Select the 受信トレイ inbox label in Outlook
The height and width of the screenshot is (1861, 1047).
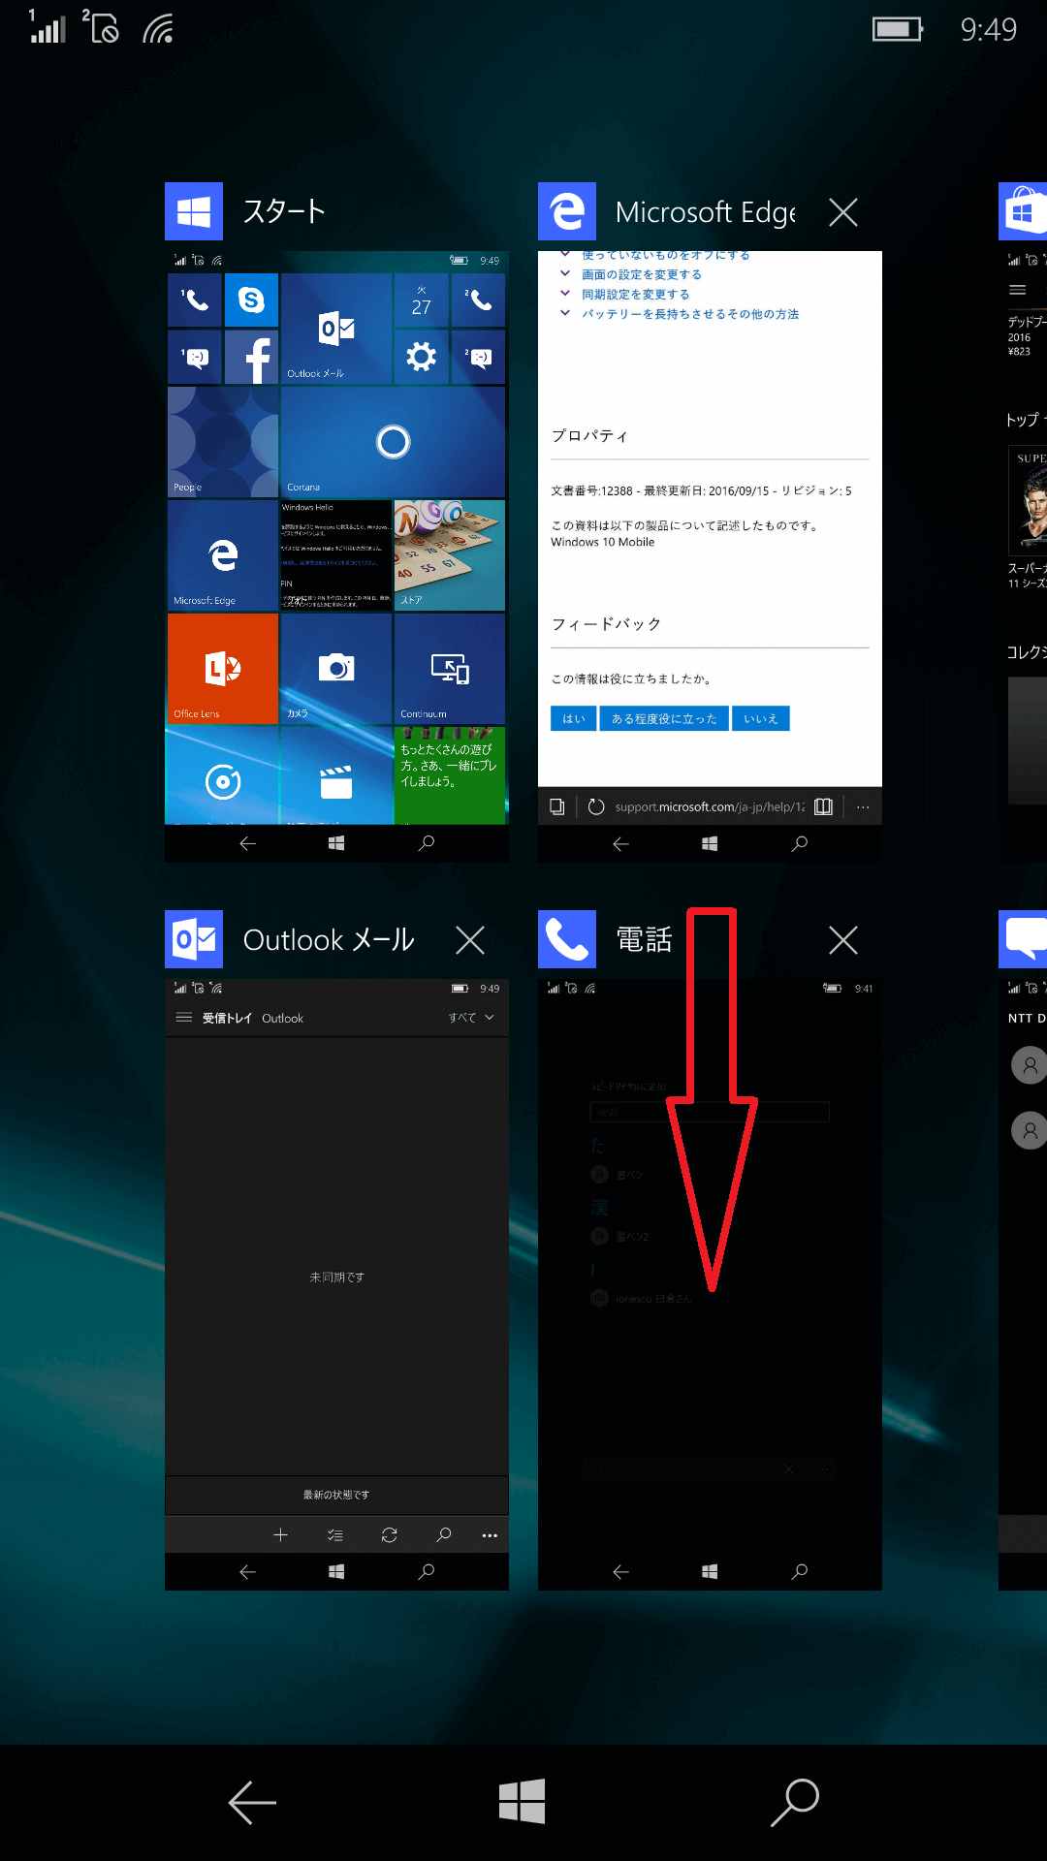227,1018
